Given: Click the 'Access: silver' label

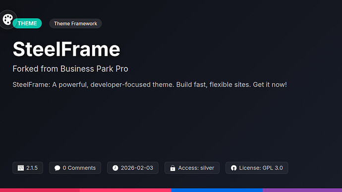Looking at the screenshot, I should click(196, 168).
